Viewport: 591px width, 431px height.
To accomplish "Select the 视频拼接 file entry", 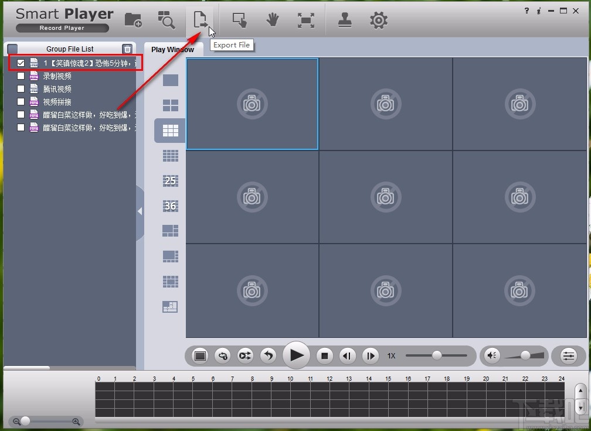I will click(57, 102).
